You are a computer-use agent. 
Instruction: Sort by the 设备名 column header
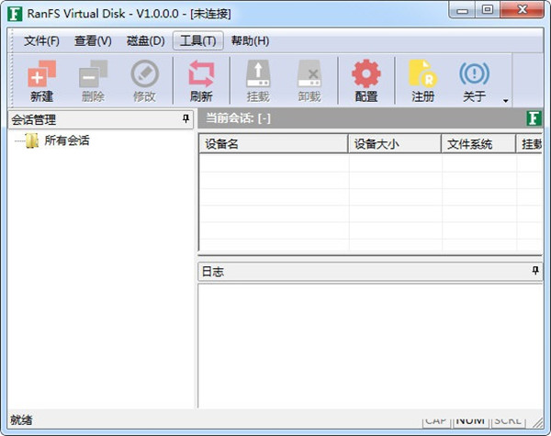(x=274, y=144)
